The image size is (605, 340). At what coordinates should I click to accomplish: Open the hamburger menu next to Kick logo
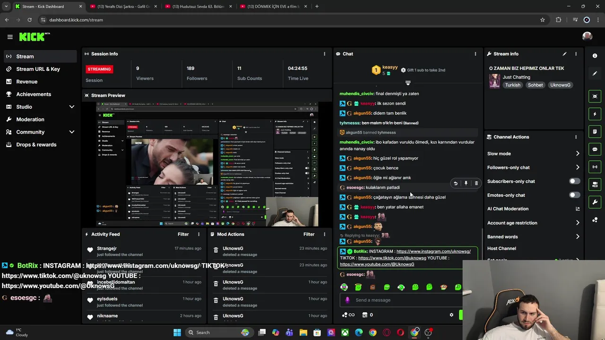(10, 37)
